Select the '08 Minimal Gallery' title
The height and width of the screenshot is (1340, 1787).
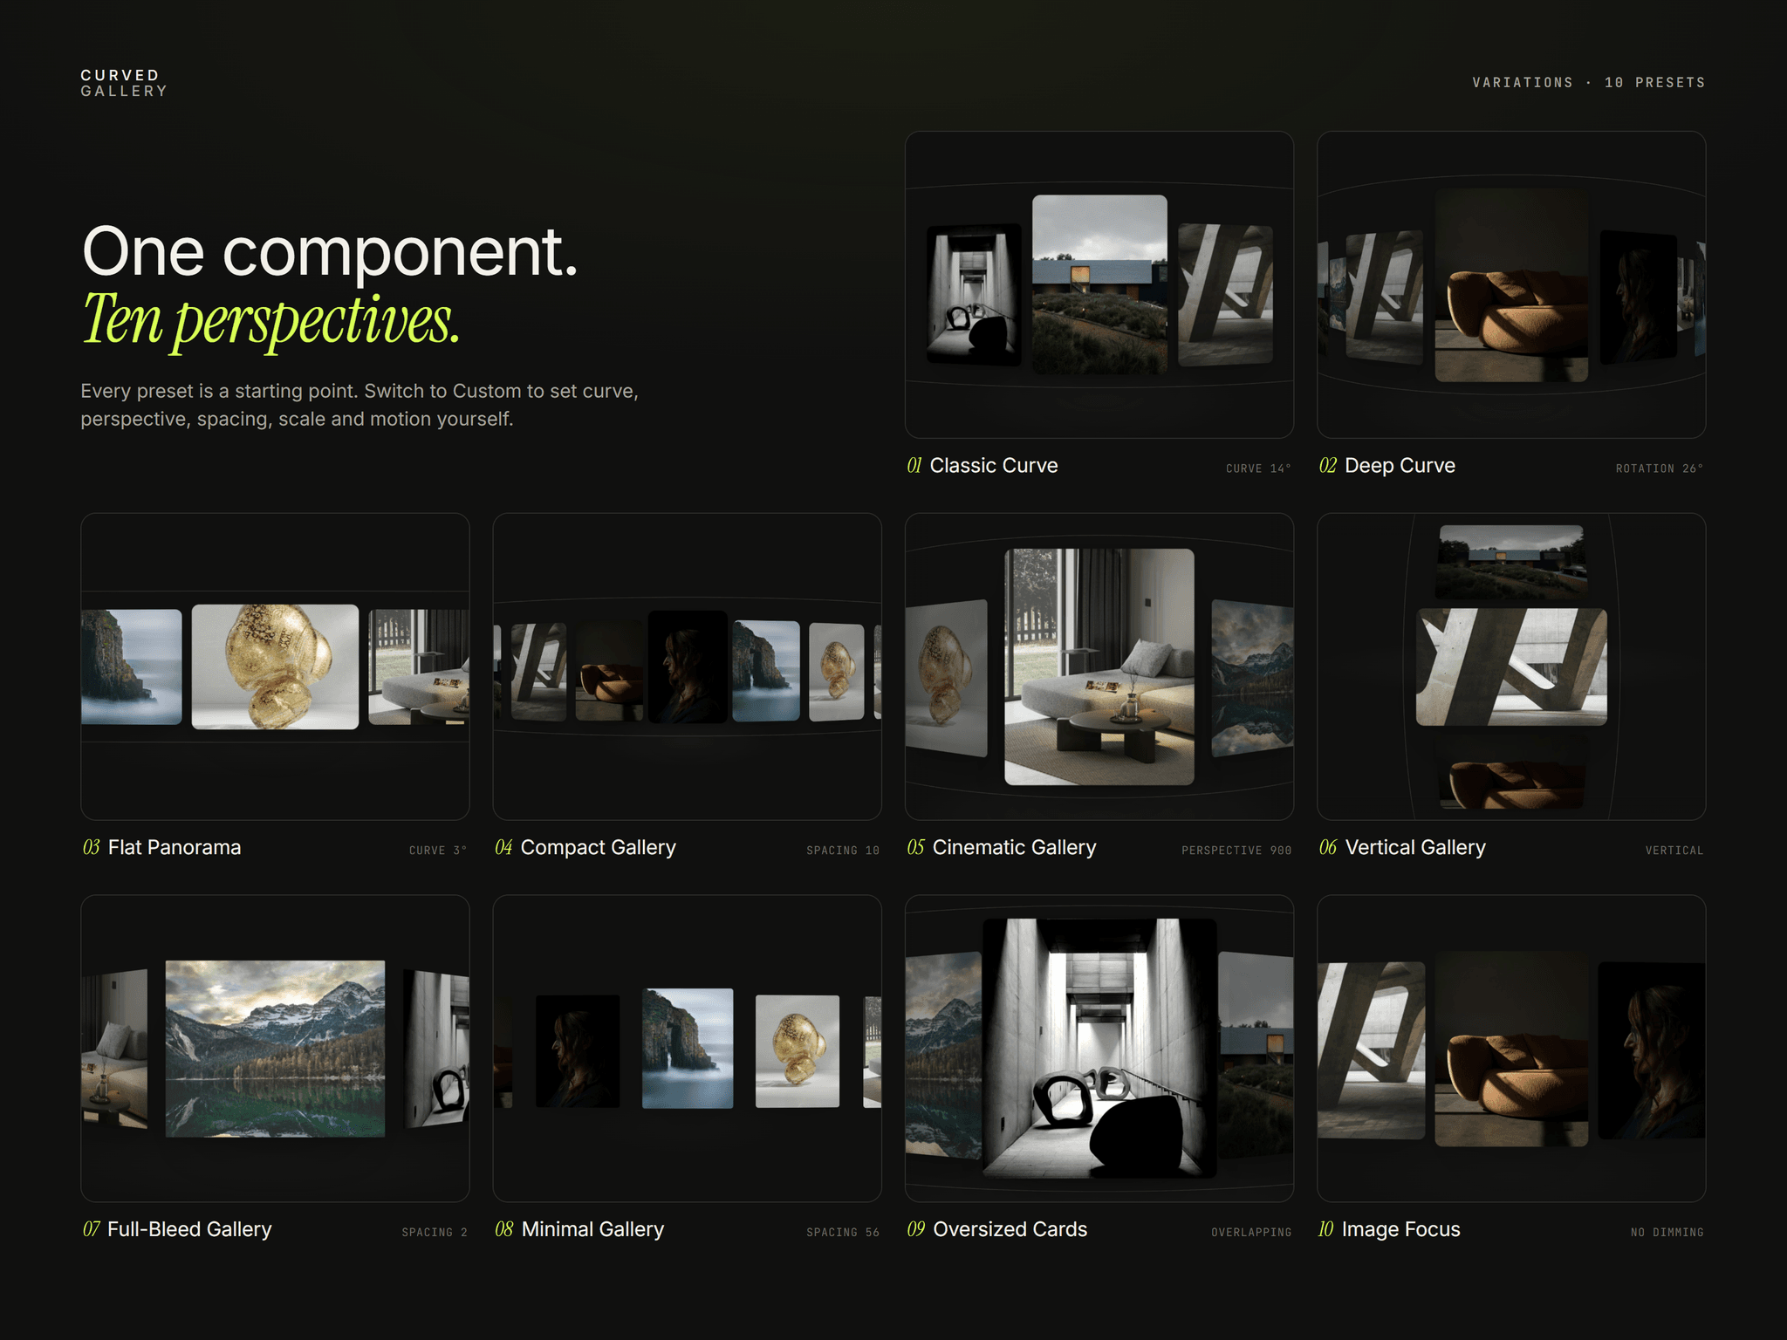tap(579, 1229)
